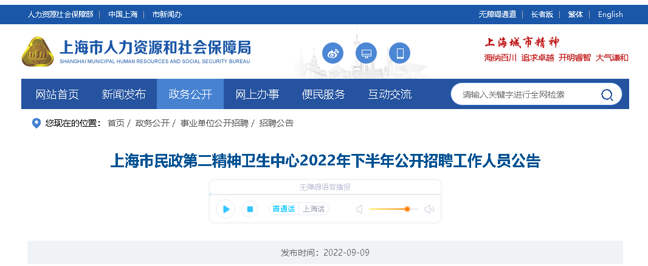648x266 pixels.
Task: Open 互动交流 navigation tab
Action: point(390,95)
